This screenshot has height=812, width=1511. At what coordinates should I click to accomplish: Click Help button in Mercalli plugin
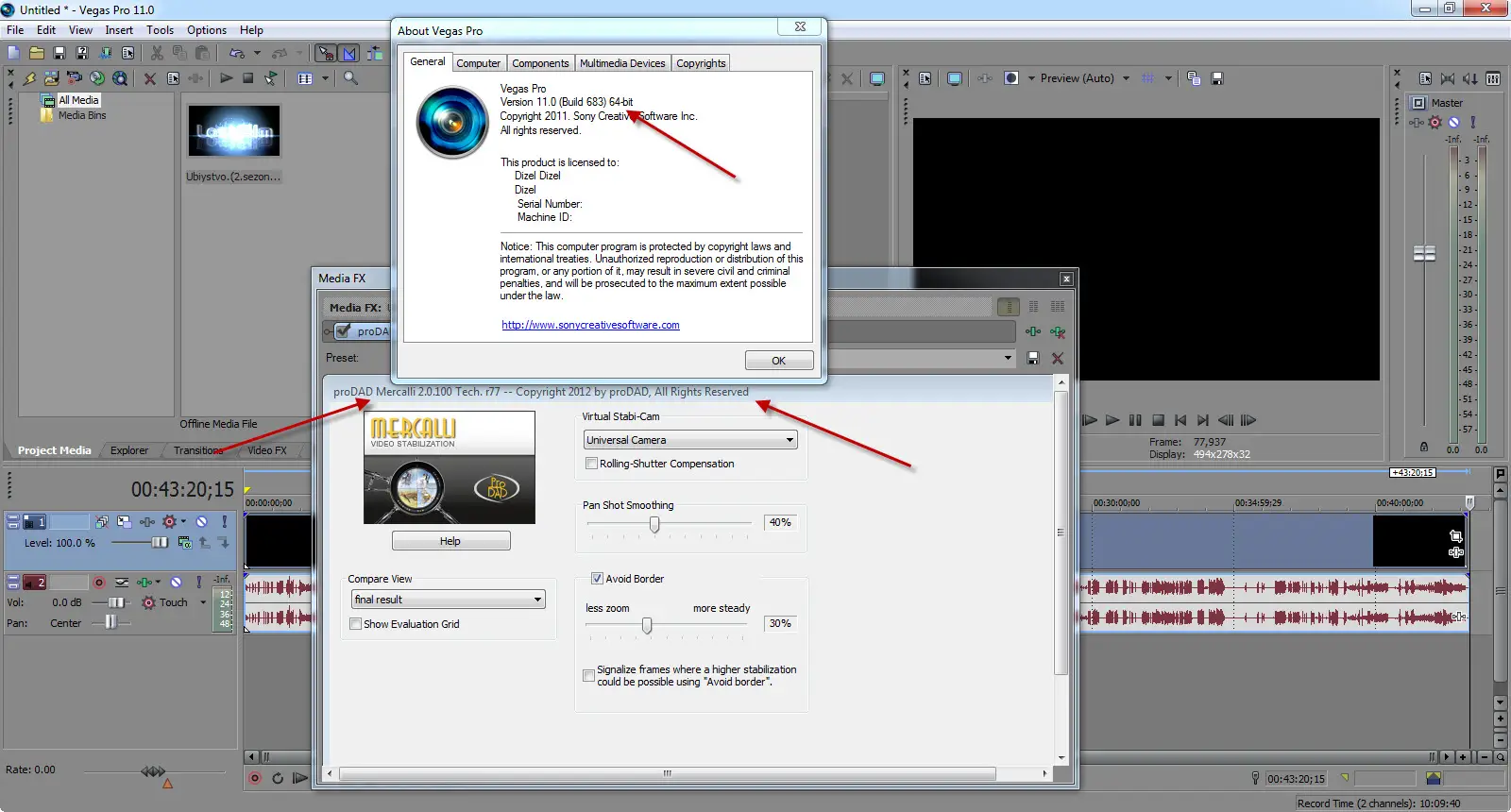coord(450,541)
